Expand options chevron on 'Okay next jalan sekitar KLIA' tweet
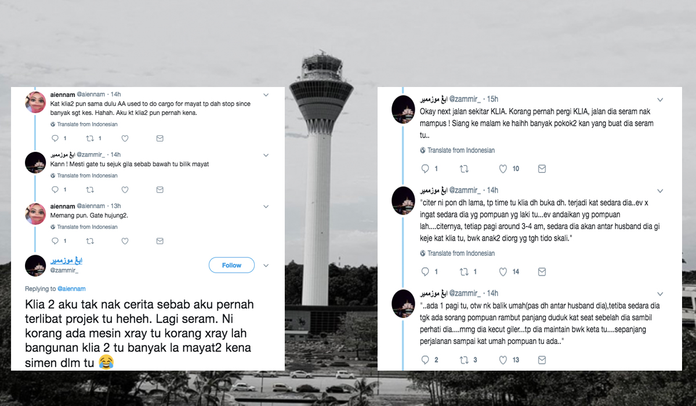The width and height of the screenshot is (696, 406). coord(660,100)
